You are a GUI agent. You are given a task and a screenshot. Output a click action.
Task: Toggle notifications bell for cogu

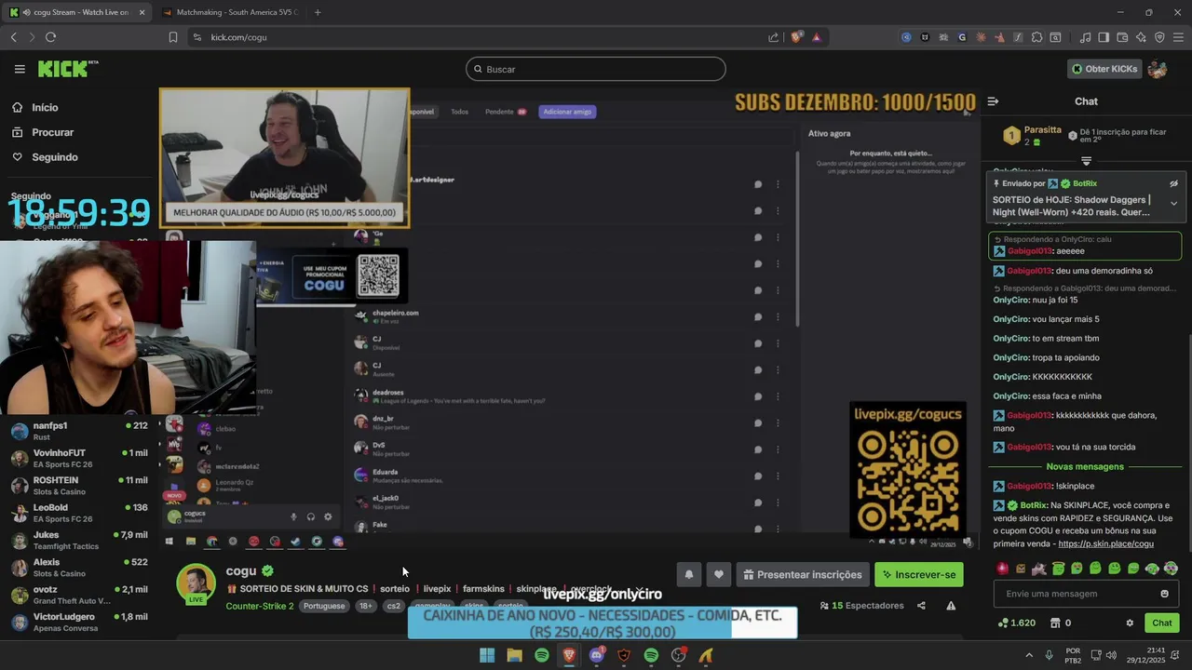click(689, 575)
